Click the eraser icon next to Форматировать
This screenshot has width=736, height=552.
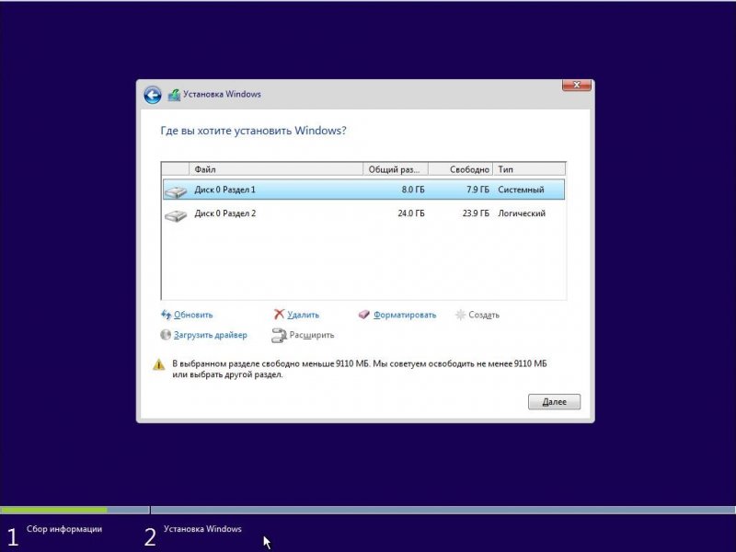click(364, 315)
